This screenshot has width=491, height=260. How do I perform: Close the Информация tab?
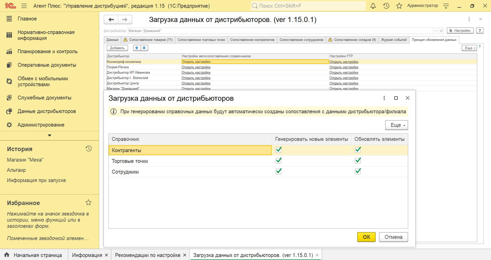coord(106,255)
